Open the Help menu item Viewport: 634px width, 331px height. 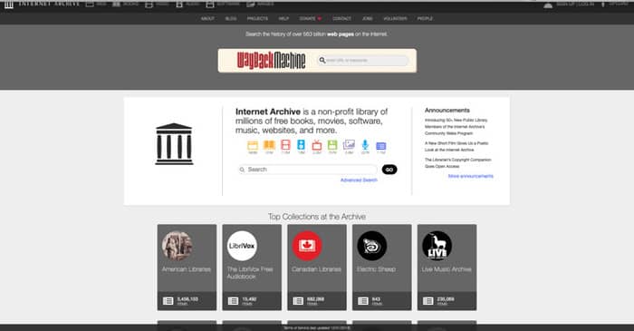point(283,19)
